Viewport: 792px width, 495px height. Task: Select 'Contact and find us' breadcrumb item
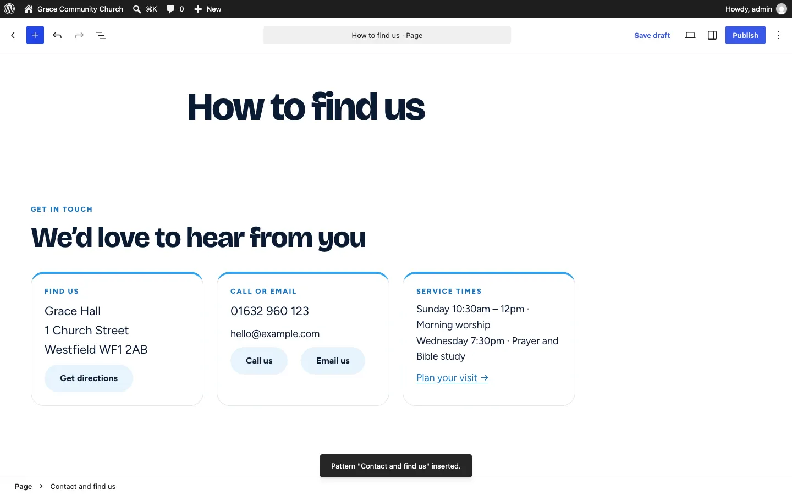(83, 486)
